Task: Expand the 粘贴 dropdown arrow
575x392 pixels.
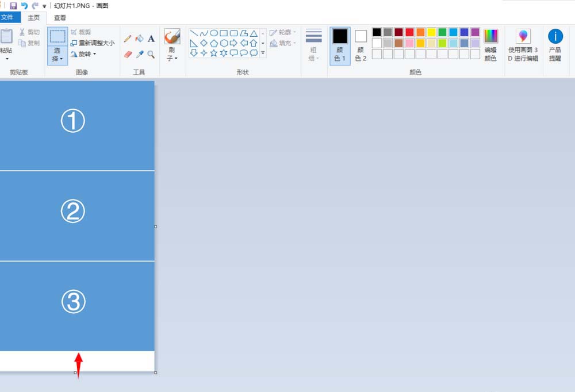Action: [x=6, y=59]
